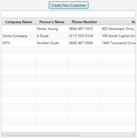Select phone number (517) 555-0124

coord(84,36)
